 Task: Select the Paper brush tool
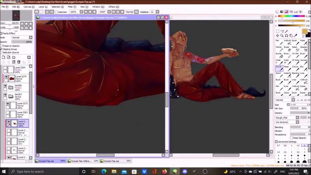(287, 68)
